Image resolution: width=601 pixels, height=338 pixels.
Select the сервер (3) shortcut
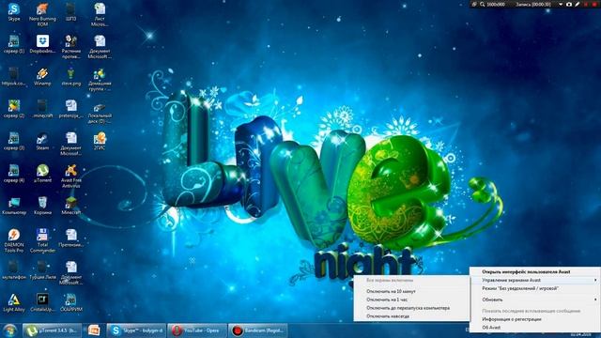coord(14,141)
